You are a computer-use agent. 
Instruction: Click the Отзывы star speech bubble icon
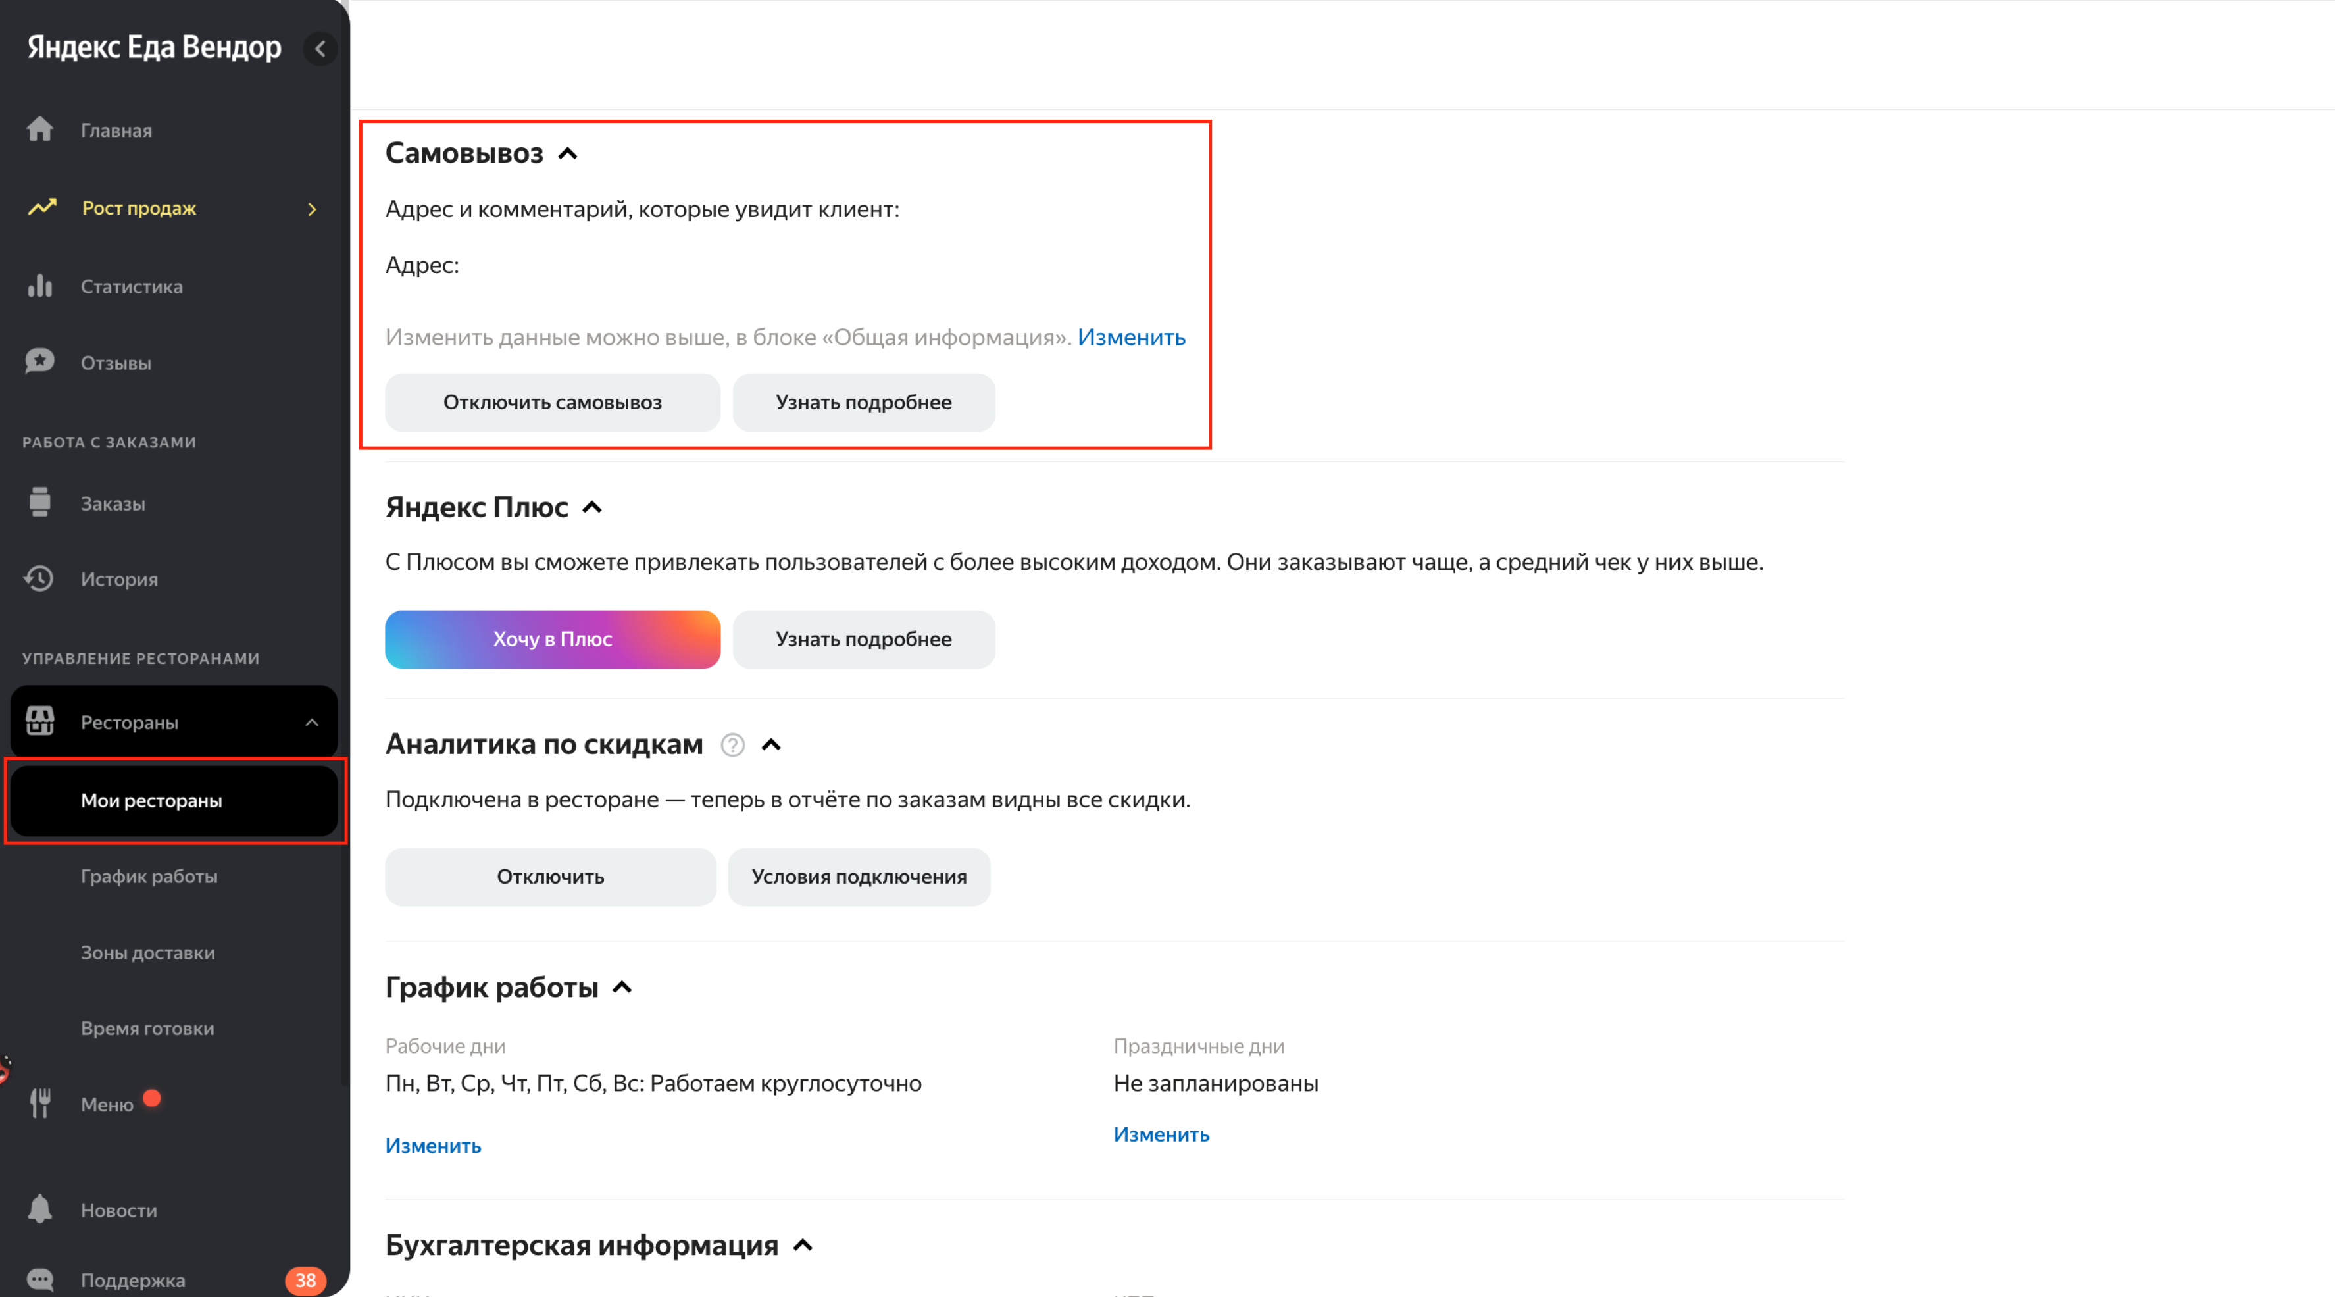click(40, 362)
